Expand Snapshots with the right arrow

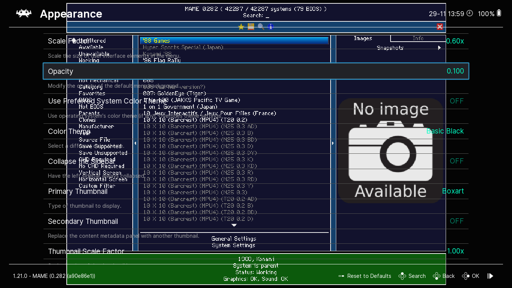(x=439, y=48)
